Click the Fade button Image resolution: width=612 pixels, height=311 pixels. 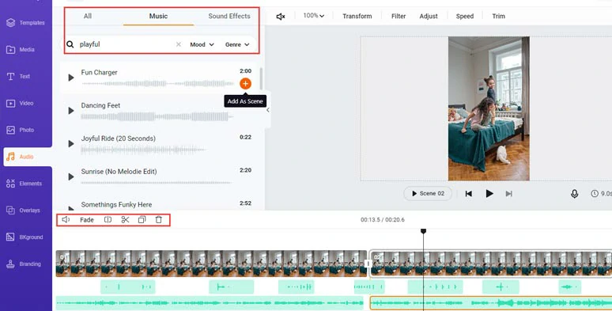[87, 220]
